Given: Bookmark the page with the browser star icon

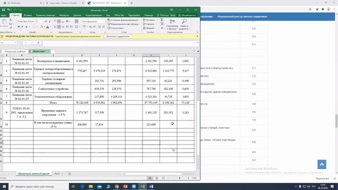Looking at the screenshot, I should coord(310,9).
